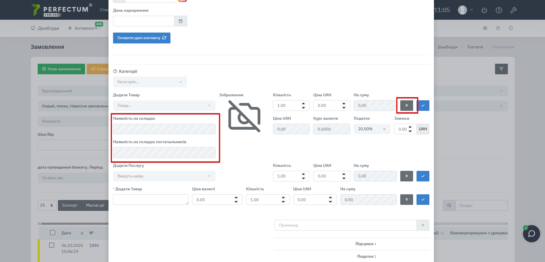This screenshot has height=262, width=545.
Task: Open the Активності menu
Action: click(85, 28)
